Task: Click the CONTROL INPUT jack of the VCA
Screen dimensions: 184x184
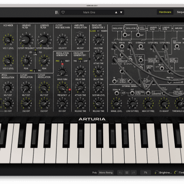Action: click(149, 71)
